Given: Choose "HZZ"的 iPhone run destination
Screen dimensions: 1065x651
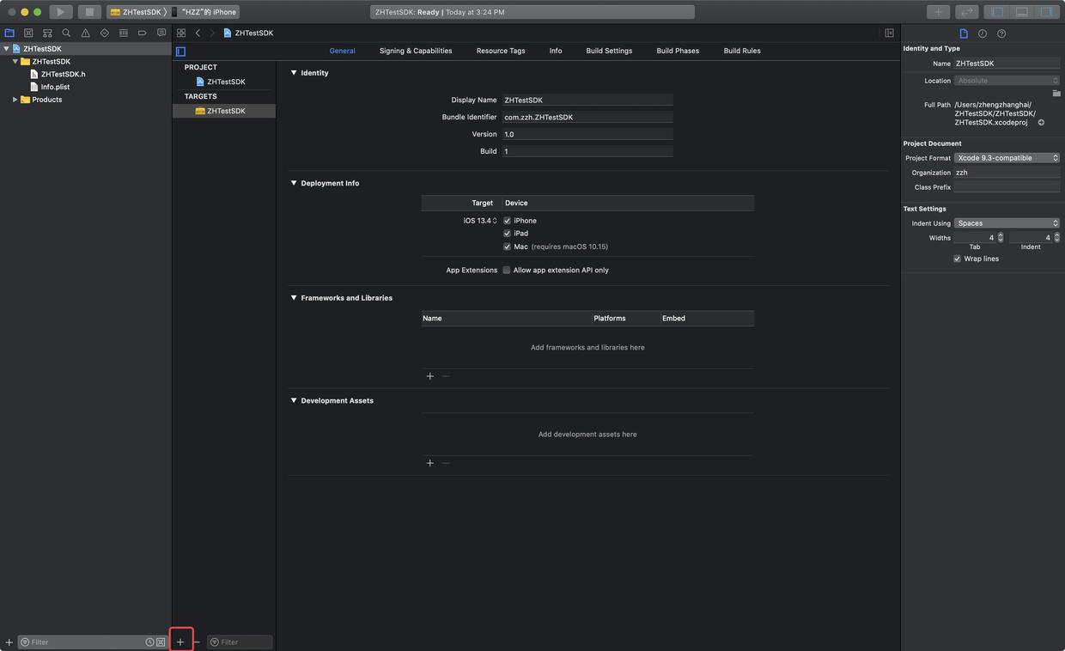Looking at the screenshot, I should pos(204,12).
